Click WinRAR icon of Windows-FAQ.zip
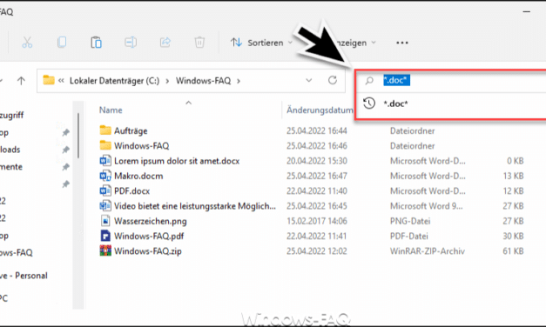Viewport: 546px width, 327px height. pos(105,250)
